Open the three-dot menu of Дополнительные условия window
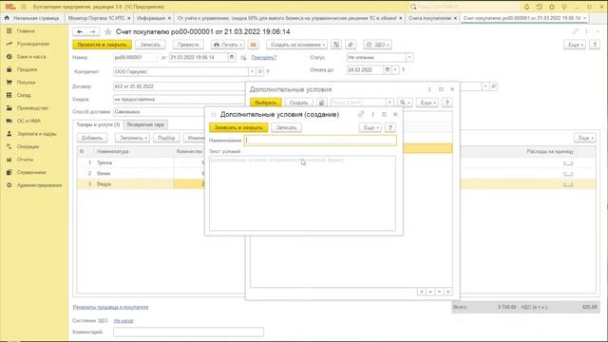Image resolution: width=608 pixels, height=342 pixels. [x=429, y=89]
